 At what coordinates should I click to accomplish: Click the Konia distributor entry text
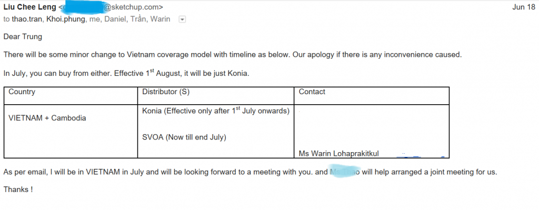[x=215, y=111]
